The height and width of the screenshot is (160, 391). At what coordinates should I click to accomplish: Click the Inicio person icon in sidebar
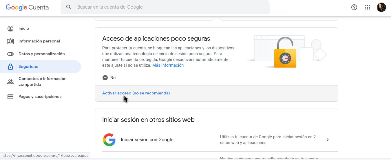click(x=10, y=29)
